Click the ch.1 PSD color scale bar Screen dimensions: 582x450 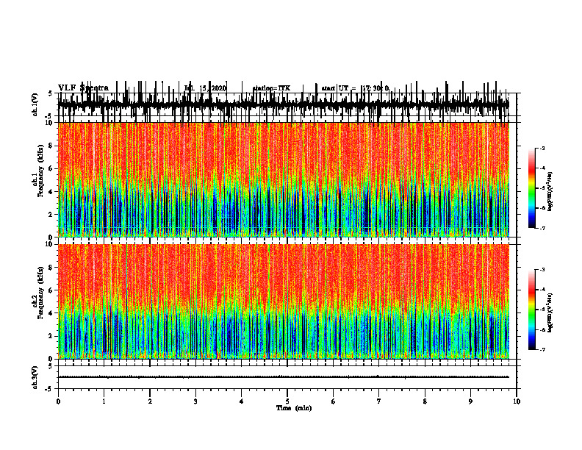point(531,188)
